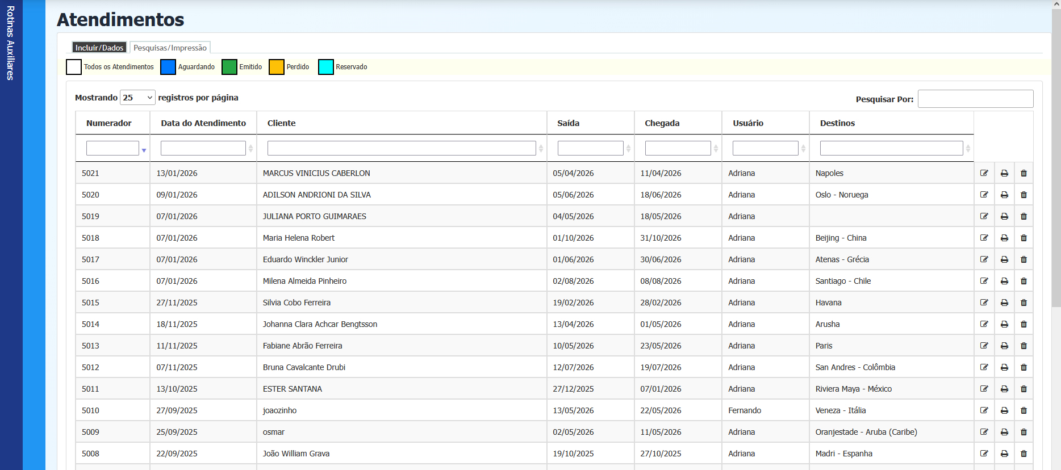The height and width of the screenshot is (470, 1061).
Task: Delete atendimento 5008 Madri - Espanha
Action: point(1024,454)
